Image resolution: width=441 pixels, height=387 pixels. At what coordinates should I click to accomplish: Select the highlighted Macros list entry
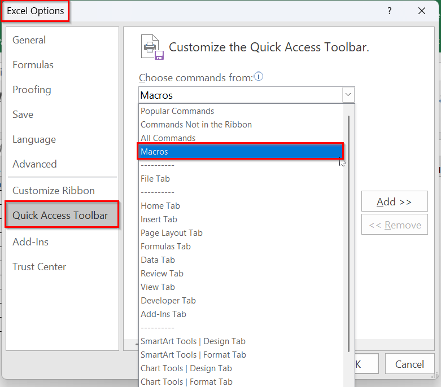(241, 152)
